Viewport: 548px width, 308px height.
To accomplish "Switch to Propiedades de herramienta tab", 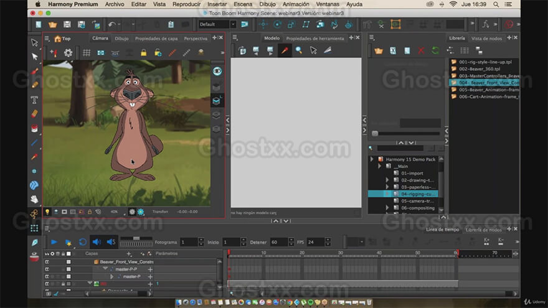I will pos(315,39).
